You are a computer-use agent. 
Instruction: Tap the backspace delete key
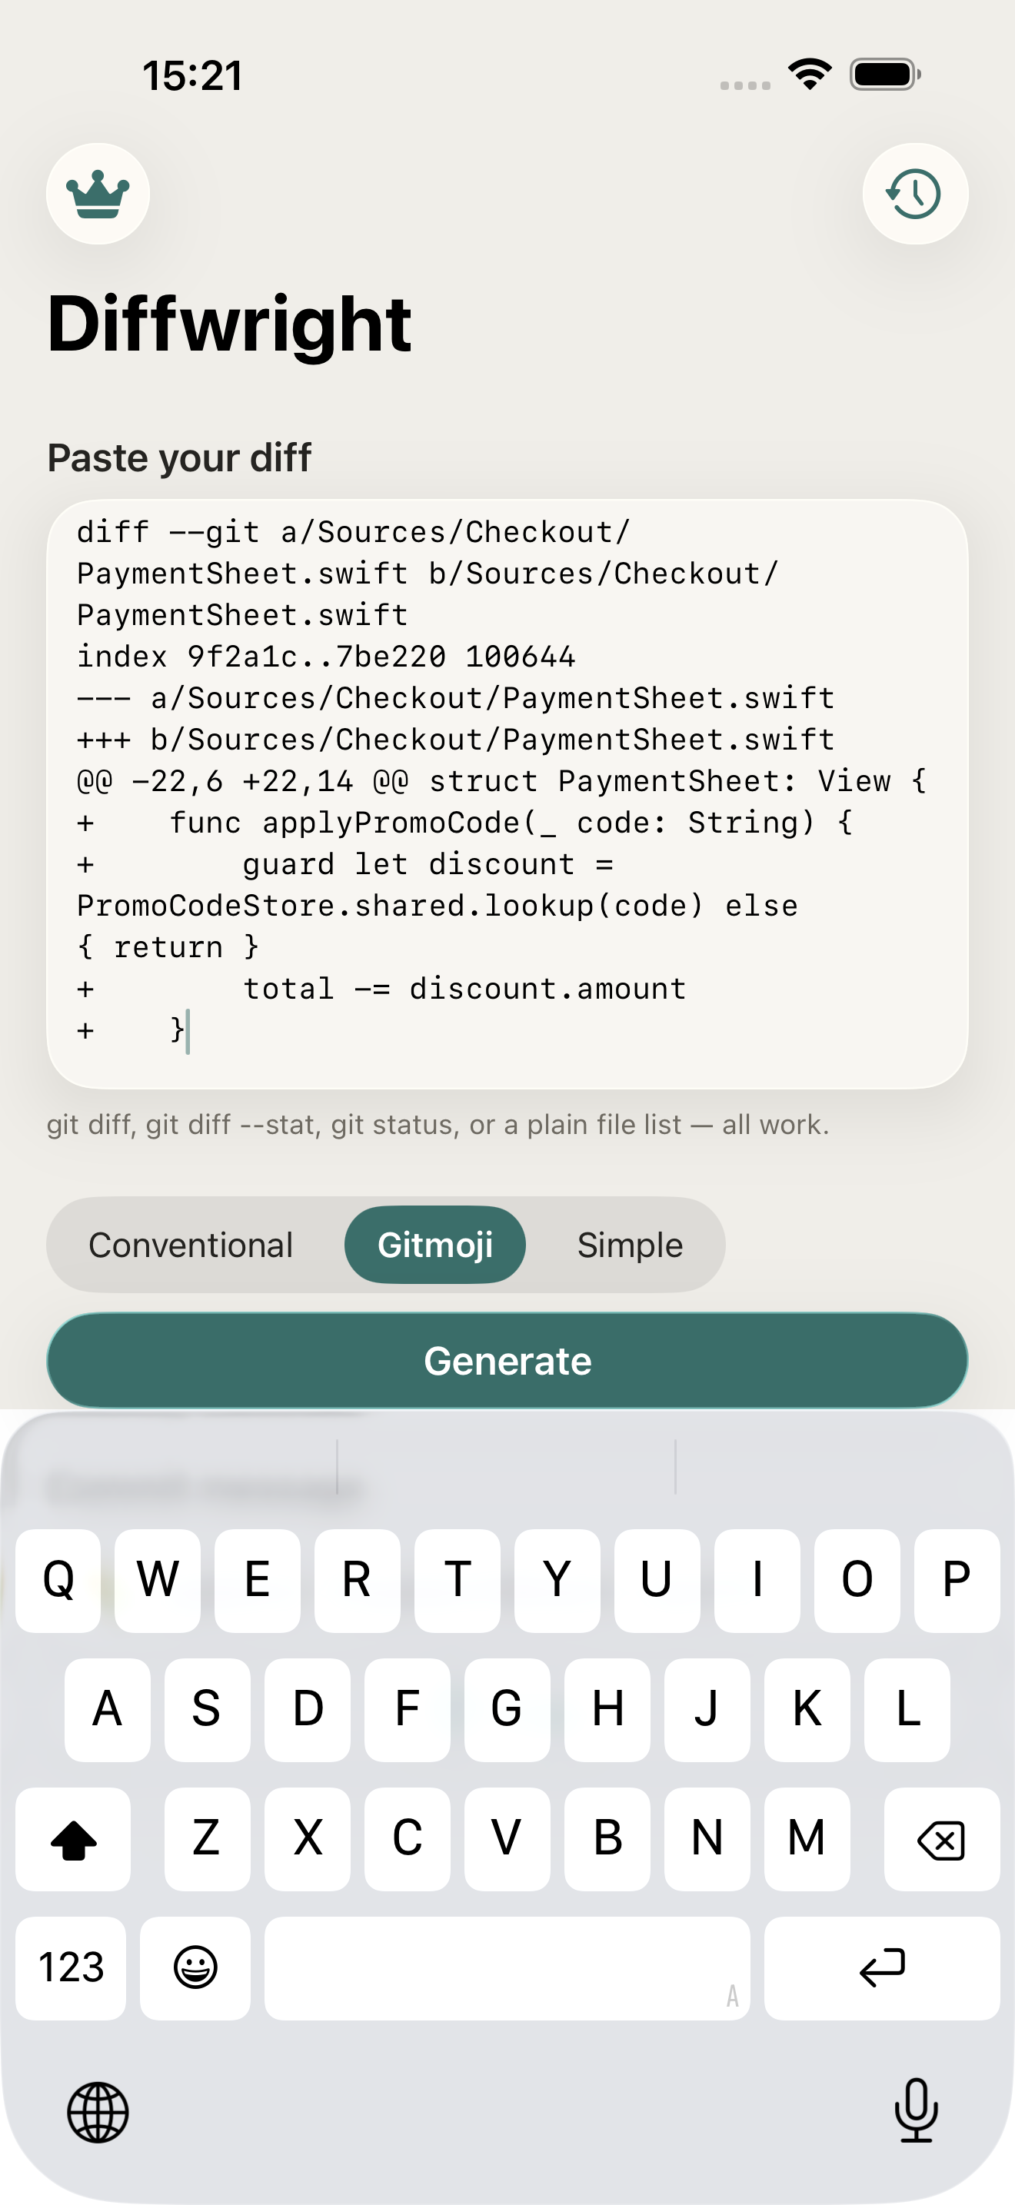pyautogui.click(x=941, y=1838)
